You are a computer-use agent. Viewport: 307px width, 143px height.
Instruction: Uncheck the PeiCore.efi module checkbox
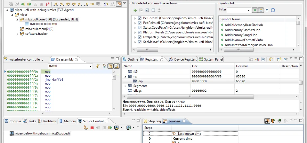(140, 18)
